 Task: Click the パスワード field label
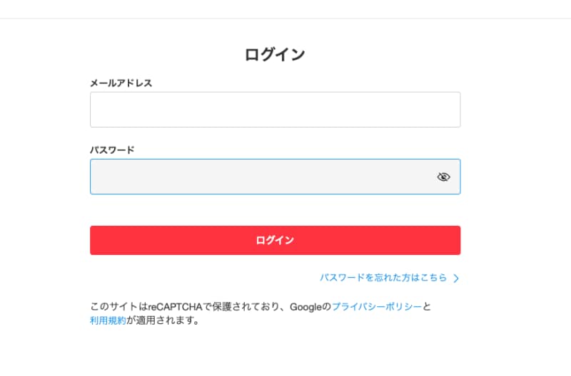(112, 150)
